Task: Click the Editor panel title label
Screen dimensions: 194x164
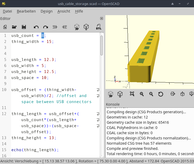Action: coord(5,19)
